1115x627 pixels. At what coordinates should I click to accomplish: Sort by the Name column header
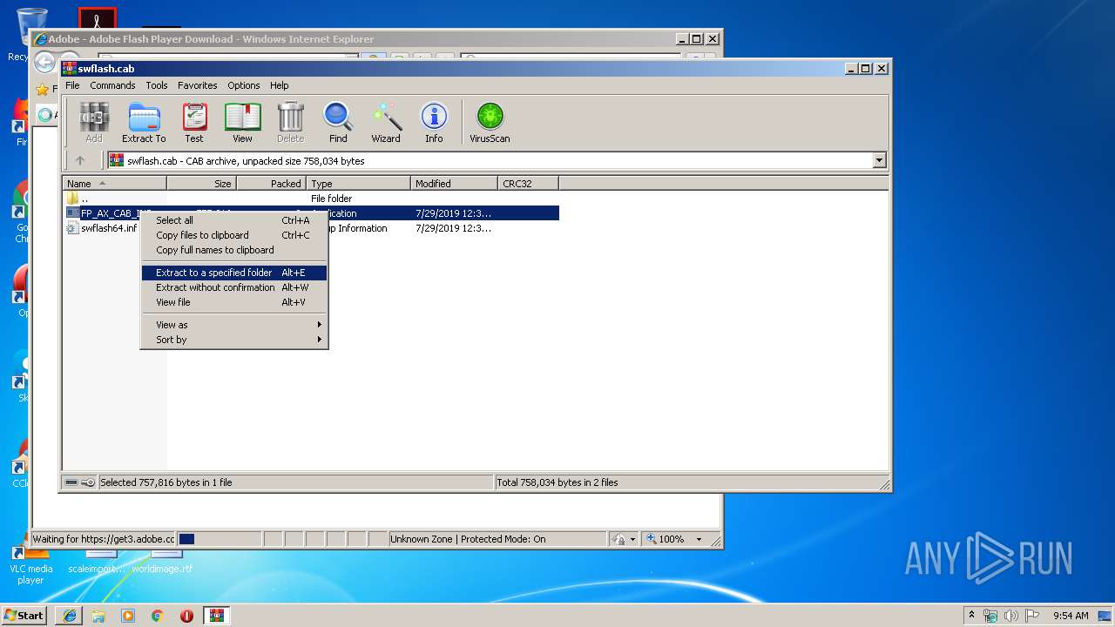click(x=114, y=184)
